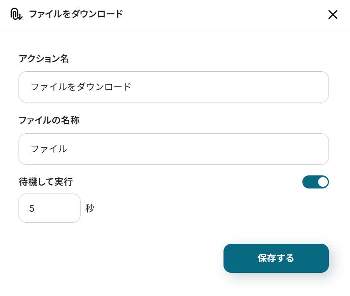Toggle off the wait-before-execute switch
The height and width of the screenshot is (296, 350).
click(315, 182)
